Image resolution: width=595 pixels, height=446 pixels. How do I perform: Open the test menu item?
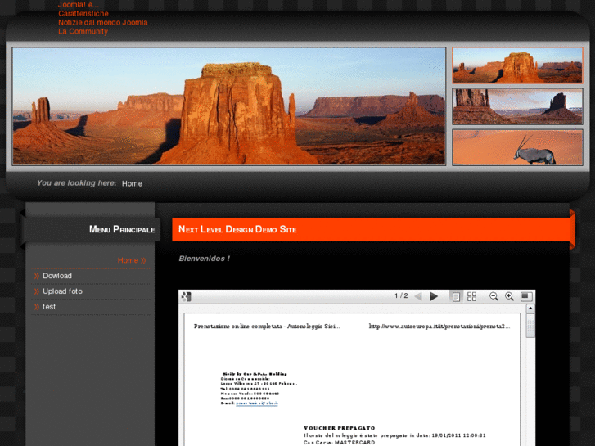49,307
